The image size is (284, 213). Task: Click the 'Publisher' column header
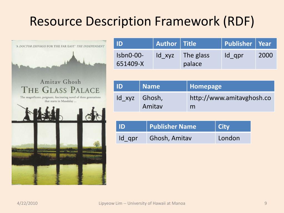[x=239, y=44]
